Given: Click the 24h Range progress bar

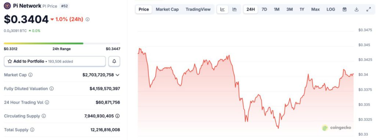Looking at the screenshot, I should [x=62, y=44].
